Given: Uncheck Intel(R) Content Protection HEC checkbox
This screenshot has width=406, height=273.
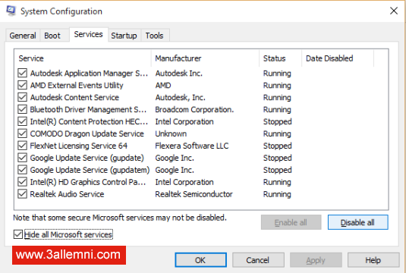Looking at the screenshot, I should 22,121.
